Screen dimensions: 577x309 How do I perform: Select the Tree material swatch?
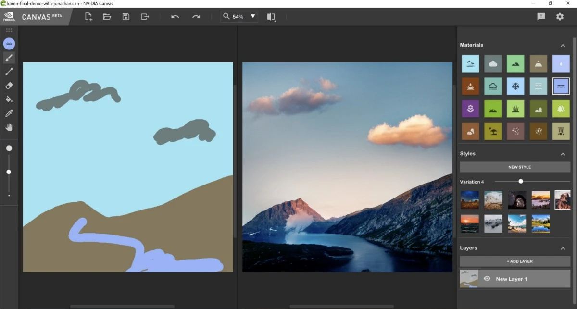pyautogui.click(x=561, y=109)
